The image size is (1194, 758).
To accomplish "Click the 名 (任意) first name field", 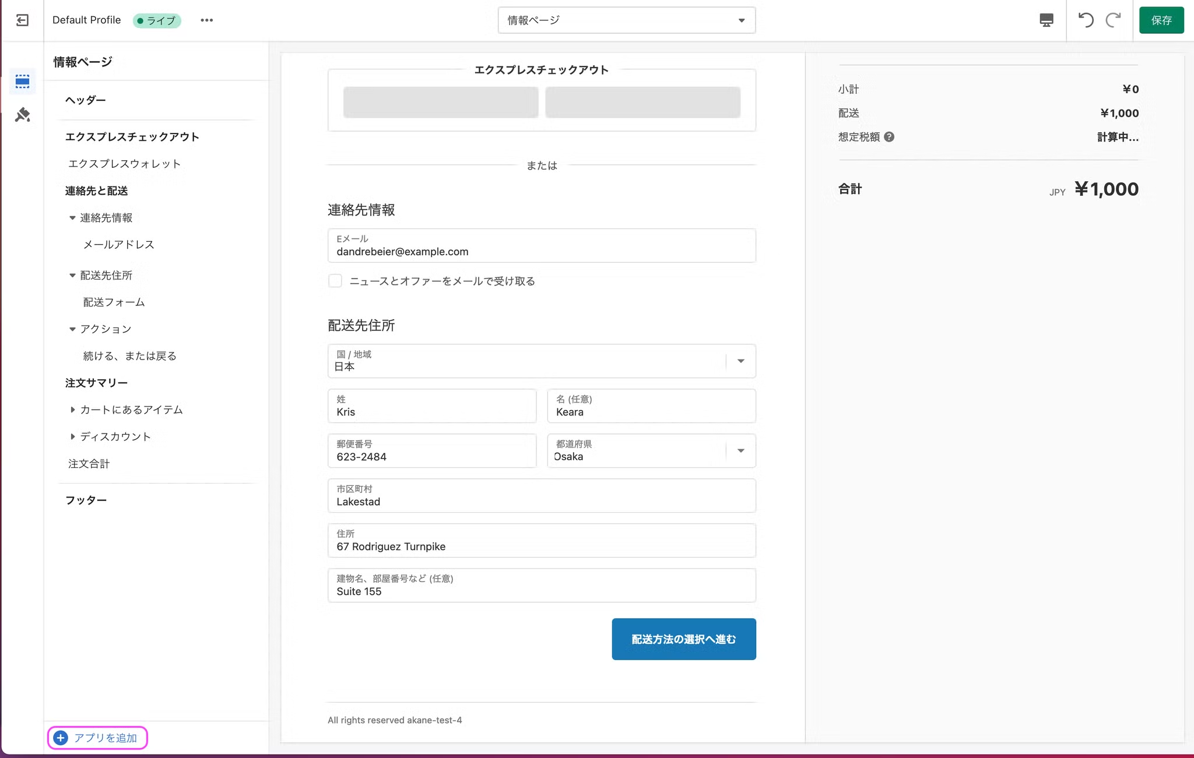I will click(651, 406).
